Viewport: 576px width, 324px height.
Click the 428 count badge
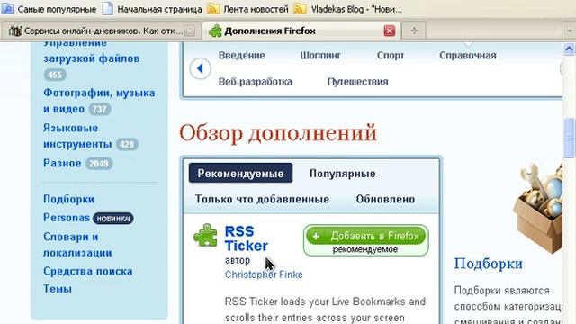click(x=127, y=144)
